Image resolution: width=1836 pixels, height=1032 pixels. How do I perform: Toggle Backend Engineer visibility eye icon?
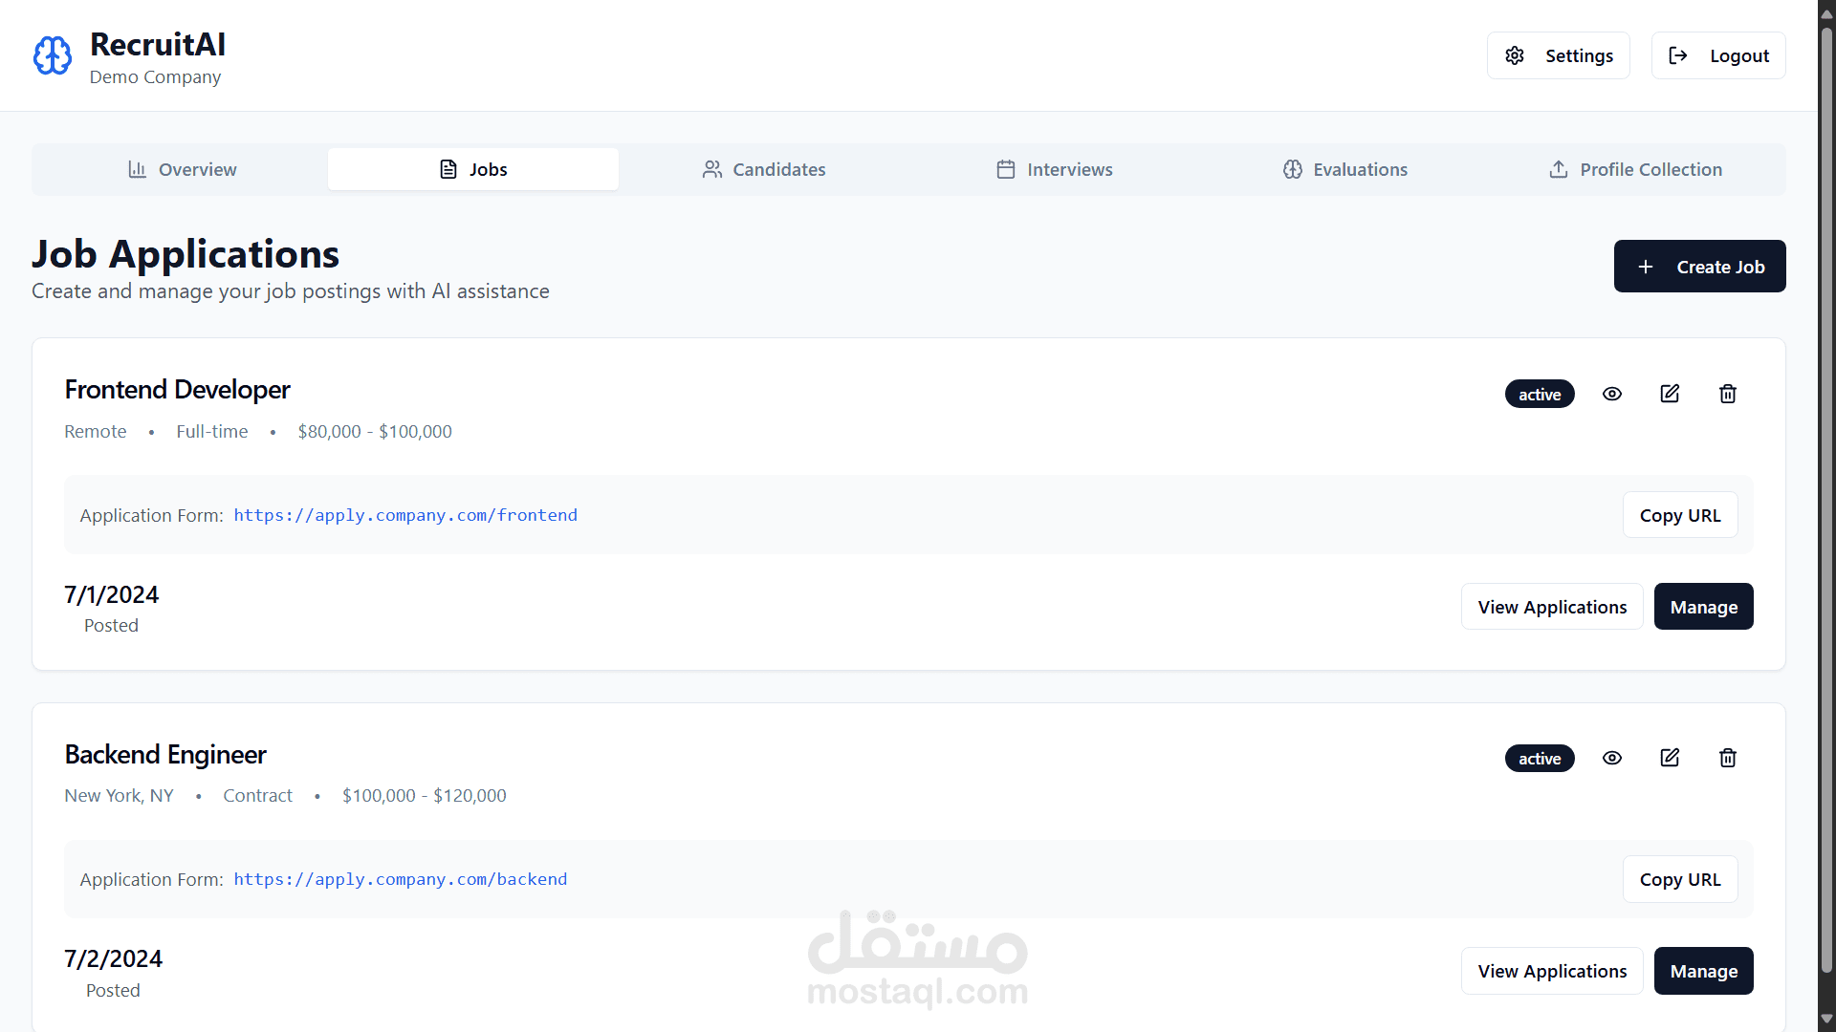(x=1612, y=758)
